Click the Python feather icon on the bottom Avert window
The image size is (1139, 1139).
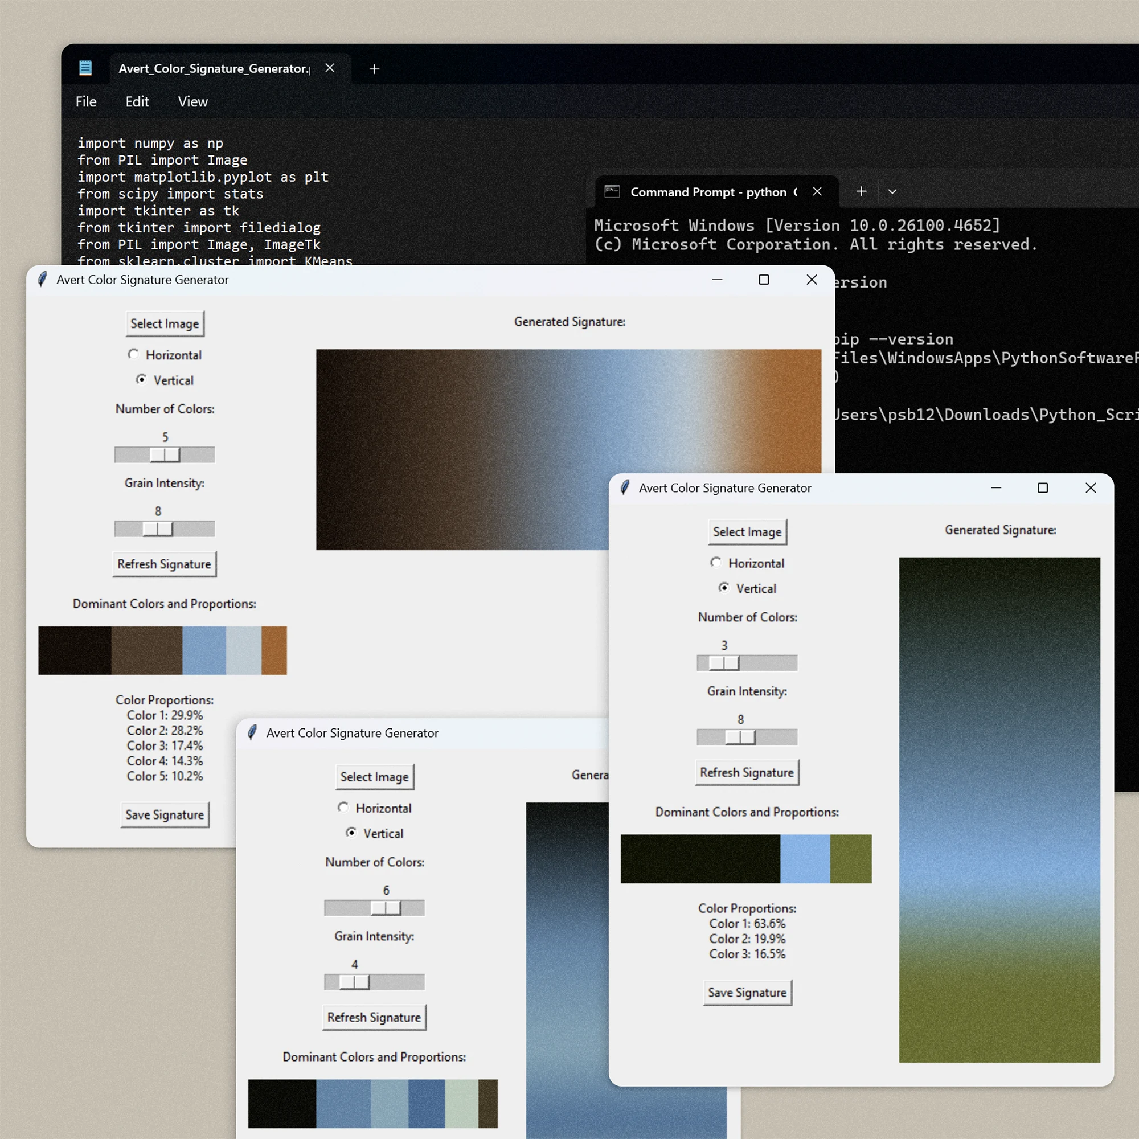click(251, 732)
